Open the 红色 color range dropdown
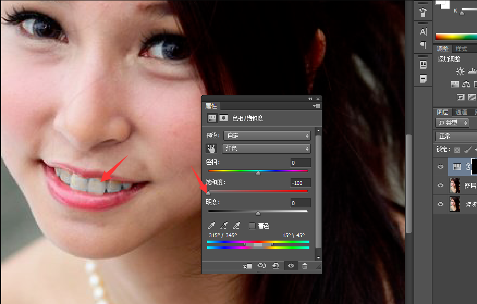The image size is (477, 304). coord(266,149)
